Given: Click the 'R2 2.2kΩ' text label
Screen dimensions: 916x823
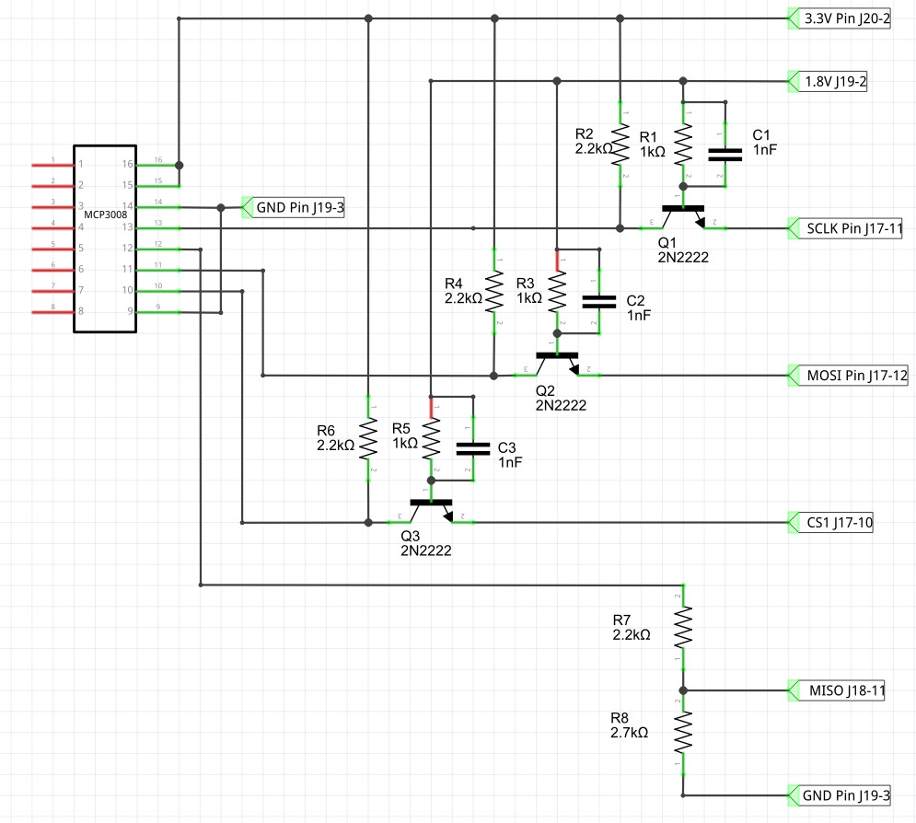Looking at the screenshot, I should click(x=594, y=142).
